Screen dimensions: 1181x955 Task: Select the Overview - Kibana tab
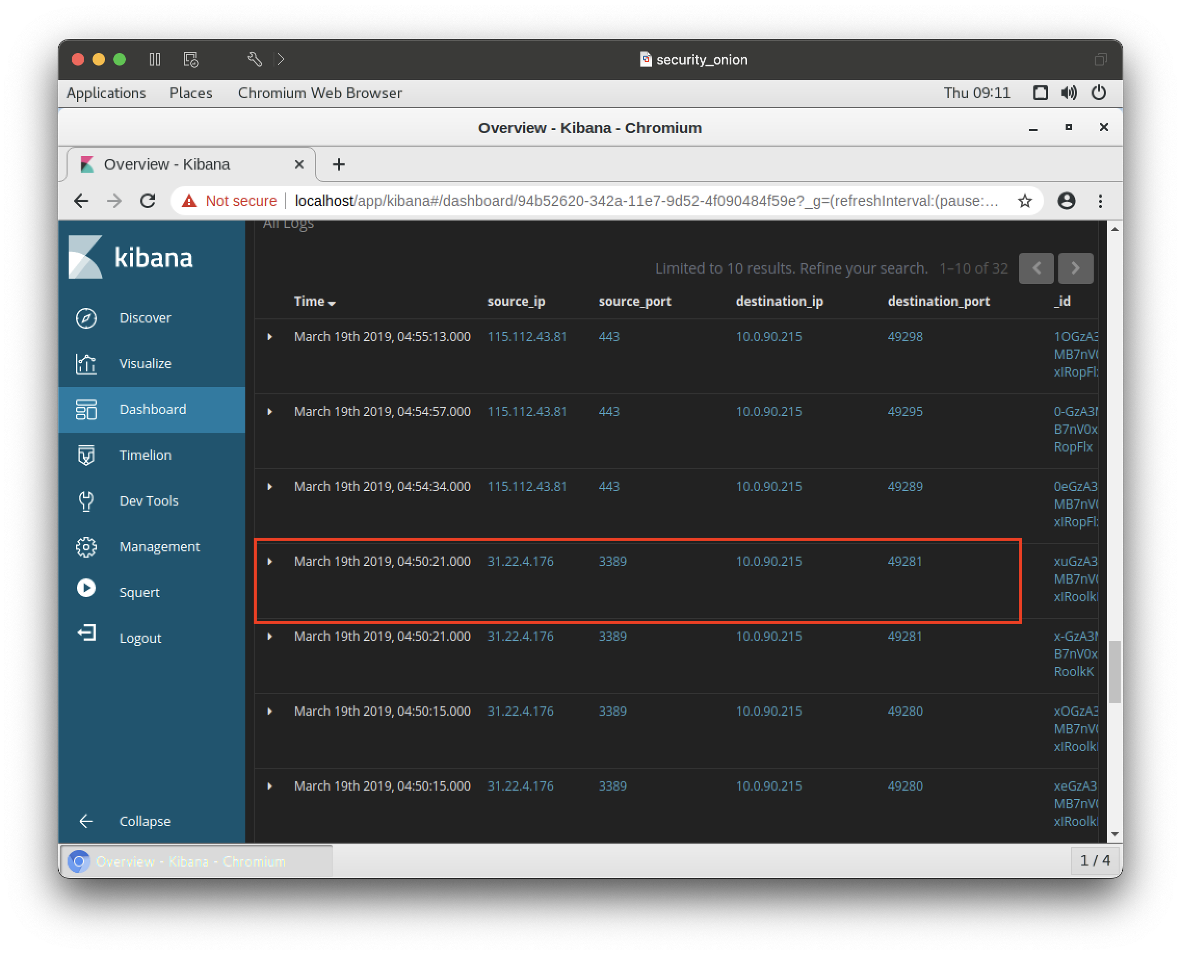(x=191, y=164)
